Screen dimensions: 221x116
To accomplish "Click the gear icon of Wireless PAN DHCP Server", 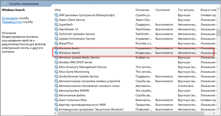I will tap(56, 62).
